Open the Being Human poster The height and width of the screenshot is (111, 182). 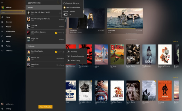pyautogui.click(x=133, y=54)
